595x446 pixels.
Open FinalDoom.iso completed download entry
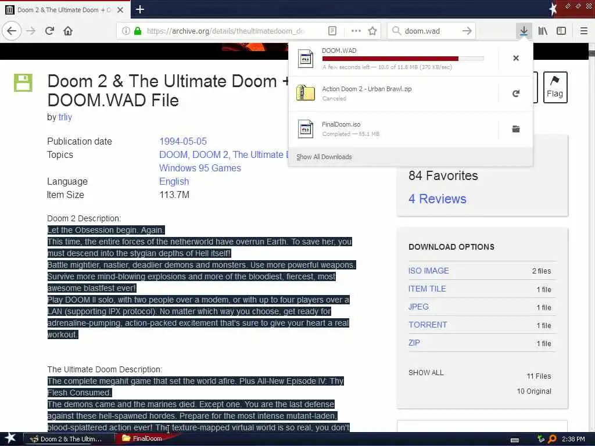point(393,129)
